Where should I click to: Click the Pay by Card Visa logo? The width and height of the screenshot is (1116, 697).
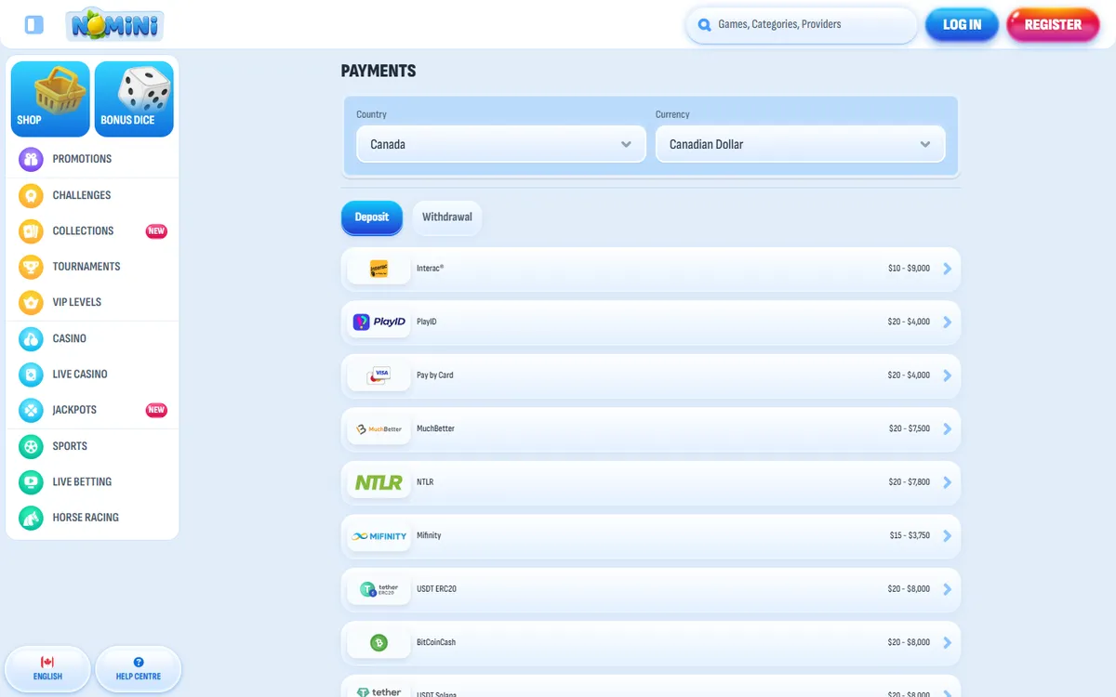(x=379, y=375)
